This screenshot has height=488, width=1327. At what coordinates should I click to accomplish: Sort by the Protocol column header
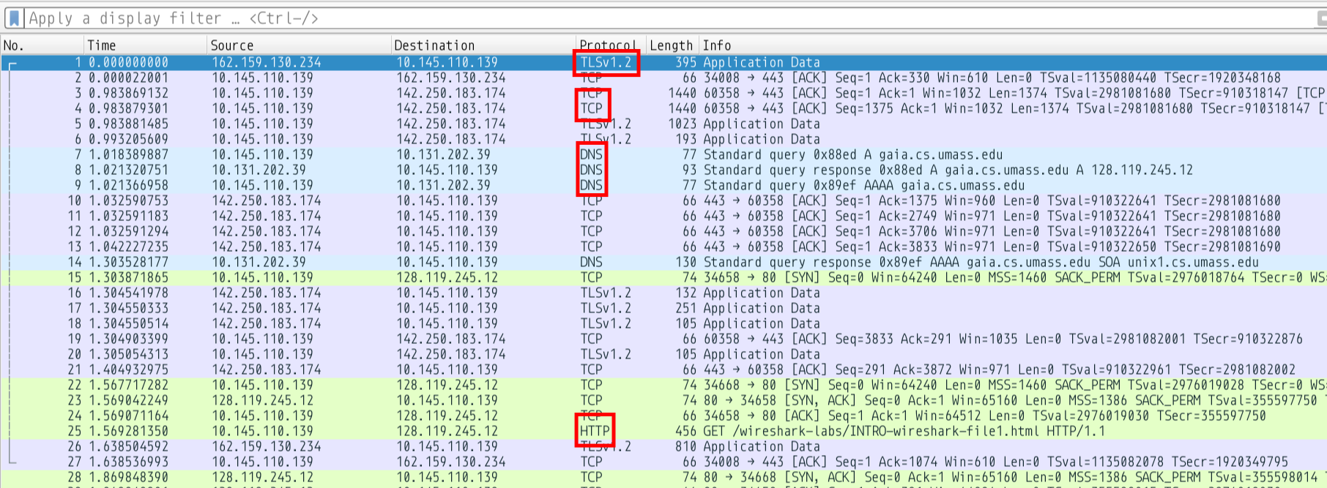(608, 45)
